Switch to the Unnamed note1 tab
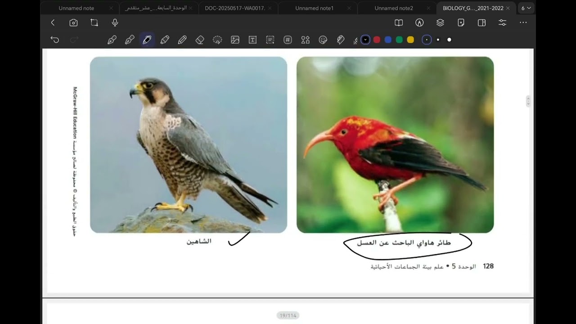 coord(314,8)
